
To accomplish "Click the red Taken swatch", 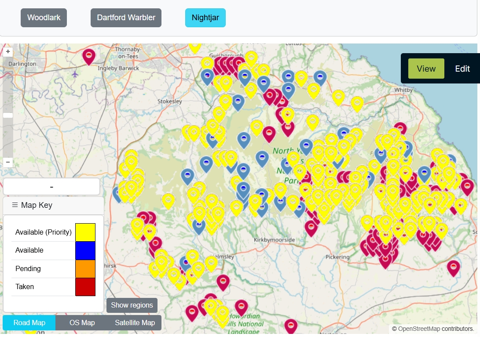I will [85, 287].
